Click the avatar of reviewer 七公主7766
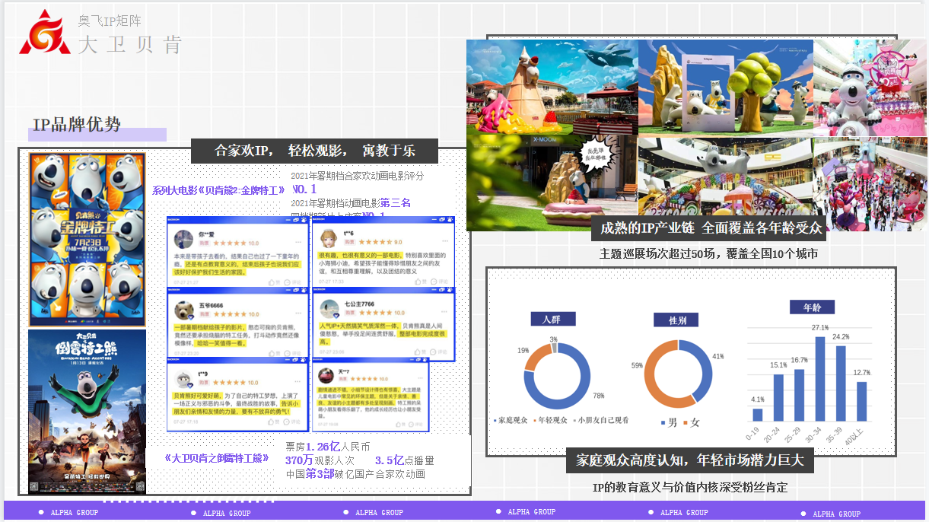Viewport: 929px width, 522px height. 329,309
